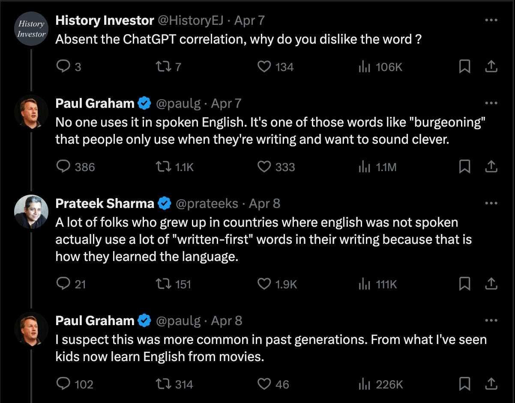Open @prateeks profile handle link

[x=207, y=204]
